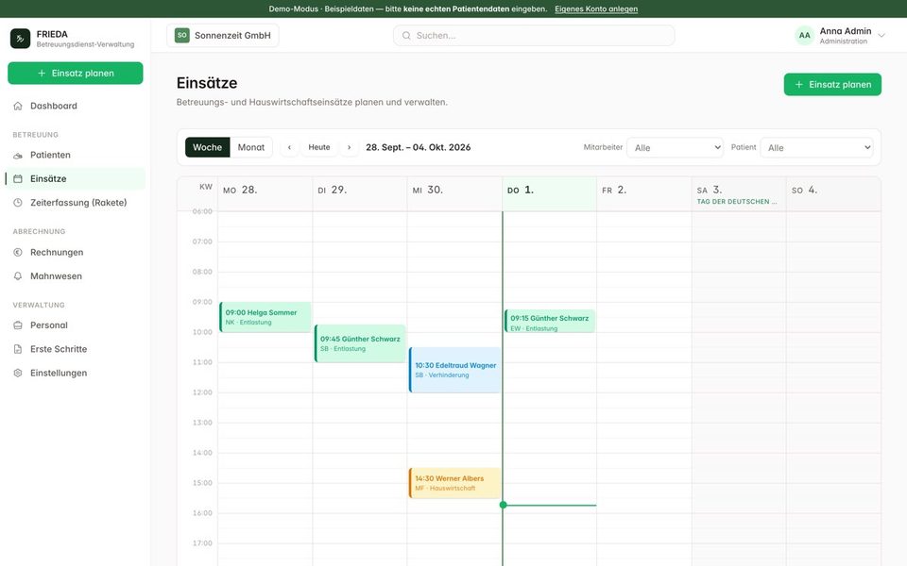This screenshot has height=566, width=907.
Task: Open the Patient filter dropdown
Action: (816, 148)
